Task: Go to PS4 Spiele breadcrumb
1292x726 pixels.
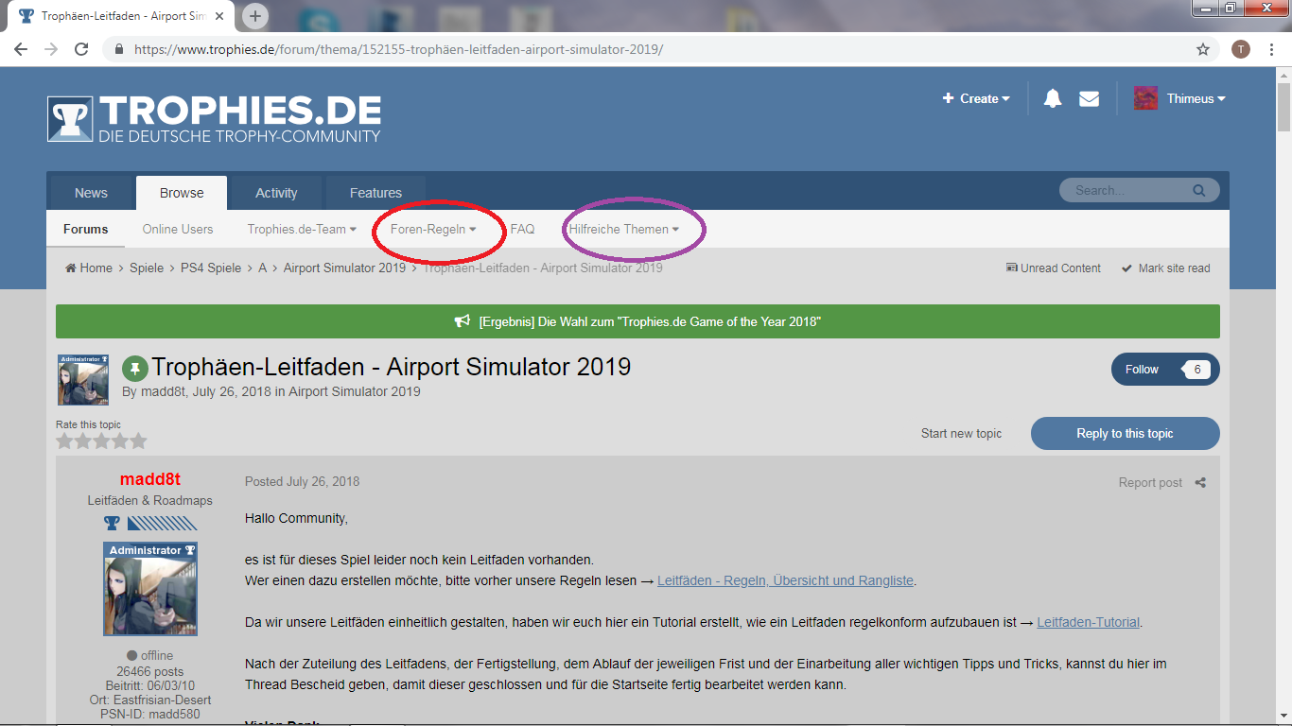Action: coord(211,268)
